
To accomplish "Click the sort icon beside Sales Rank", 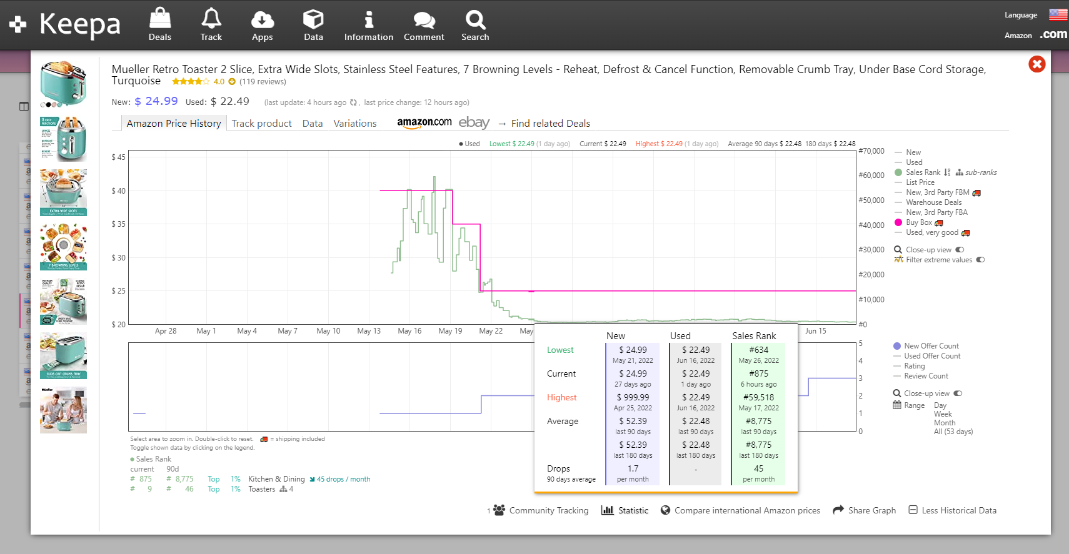I will (x=947, y=172).
